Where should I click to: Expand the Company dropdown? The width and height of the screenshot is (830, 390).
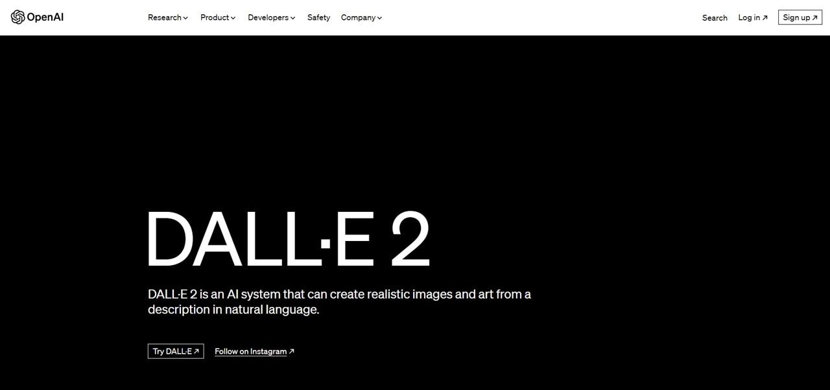pos(361,17)
